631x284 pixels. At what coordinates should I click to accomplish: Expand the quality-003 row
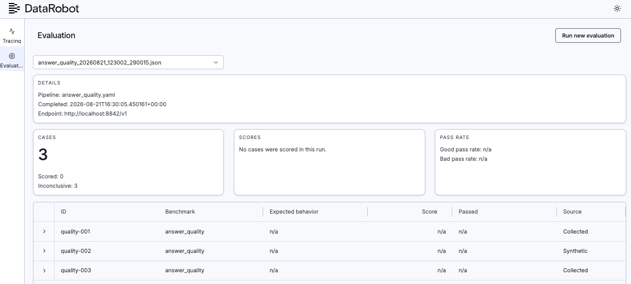(44, 271)
